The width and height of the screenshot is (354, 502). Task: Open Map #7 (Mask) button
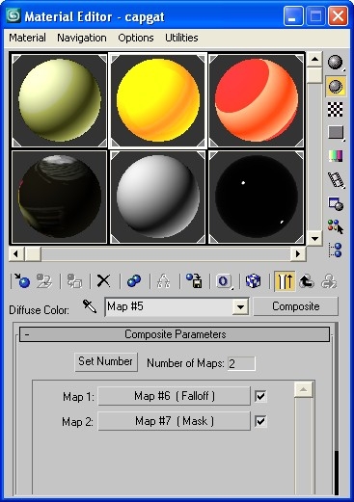[x=174, y=421]
